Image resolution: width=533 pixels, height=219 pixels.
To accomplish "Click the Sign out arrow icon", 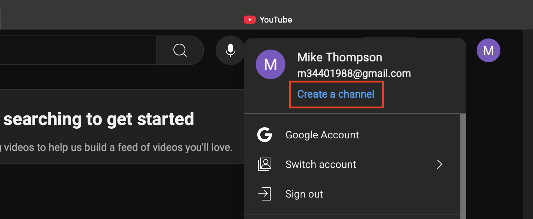I will [265, 194].
